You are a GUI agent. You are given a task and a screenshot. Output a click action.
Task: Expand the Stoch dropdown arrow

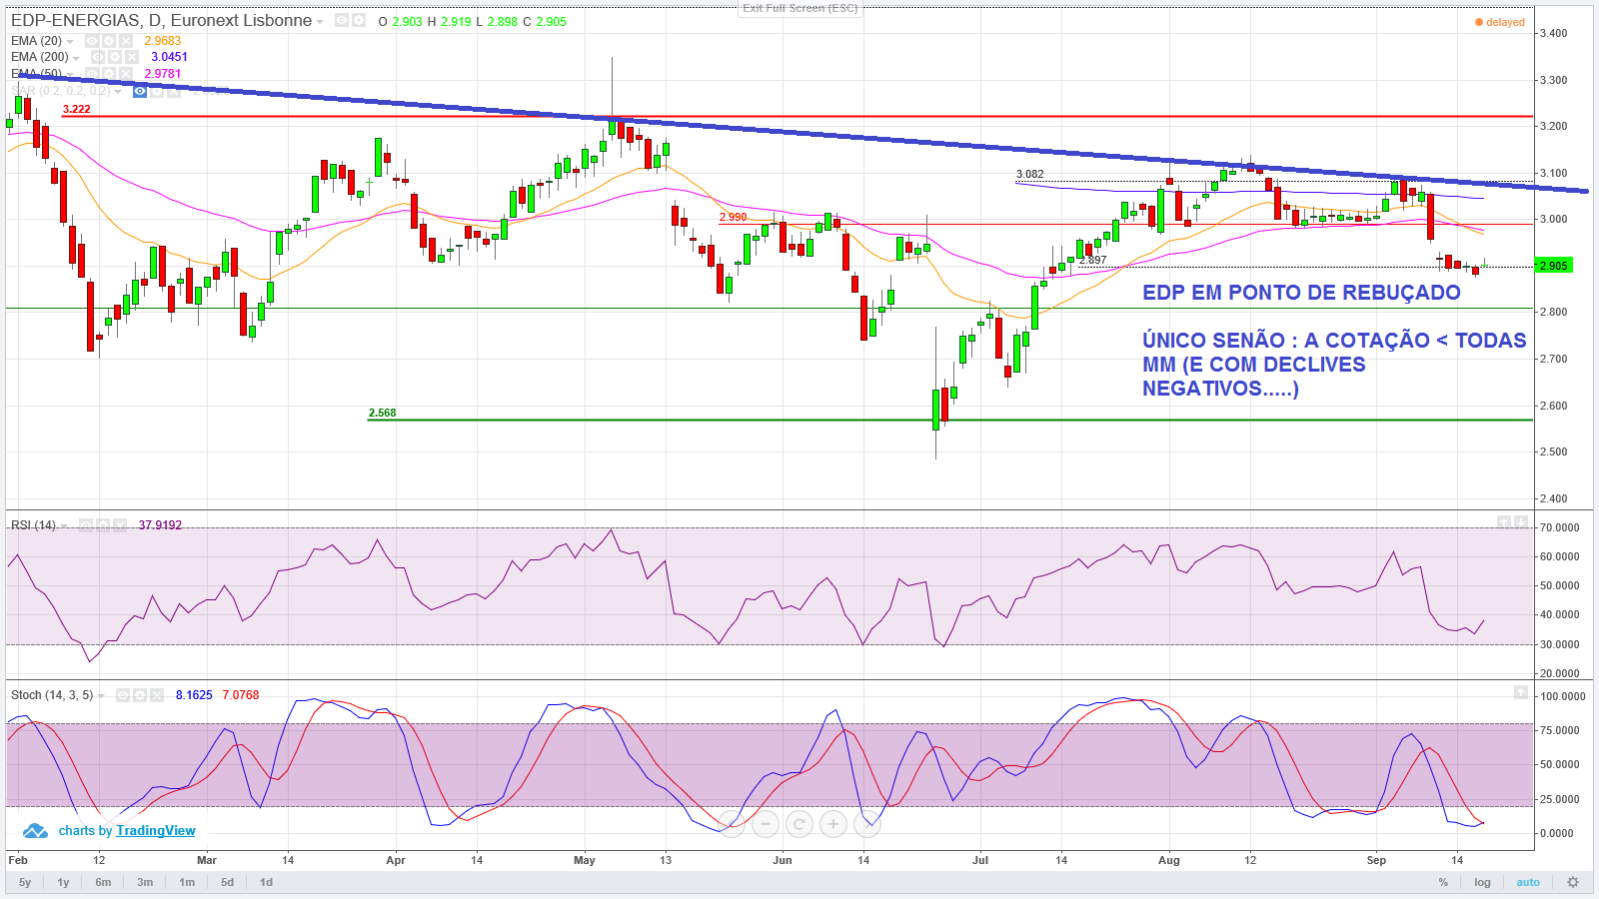point(101,696)
